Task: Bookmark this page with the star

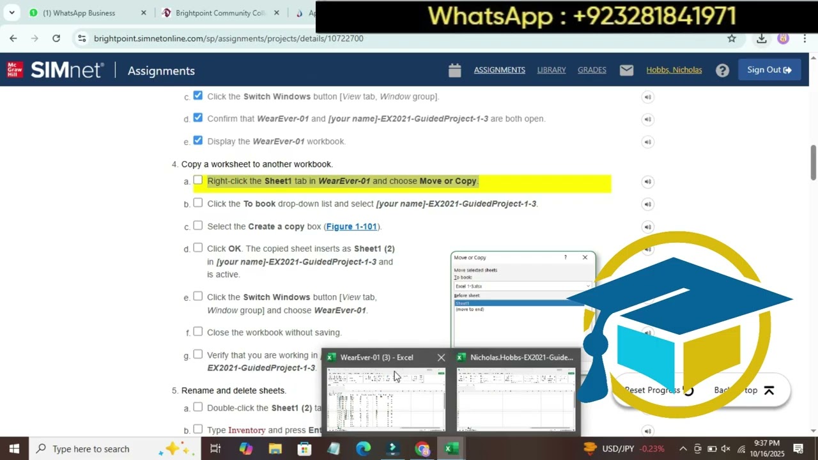Action: tap(732, 38)
